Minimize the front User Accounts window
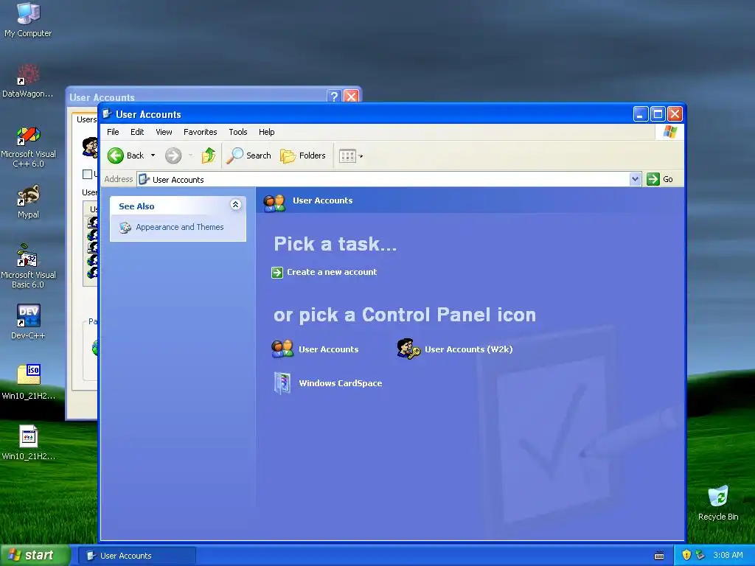The image size is (755, 566). [x=641, y=114]
